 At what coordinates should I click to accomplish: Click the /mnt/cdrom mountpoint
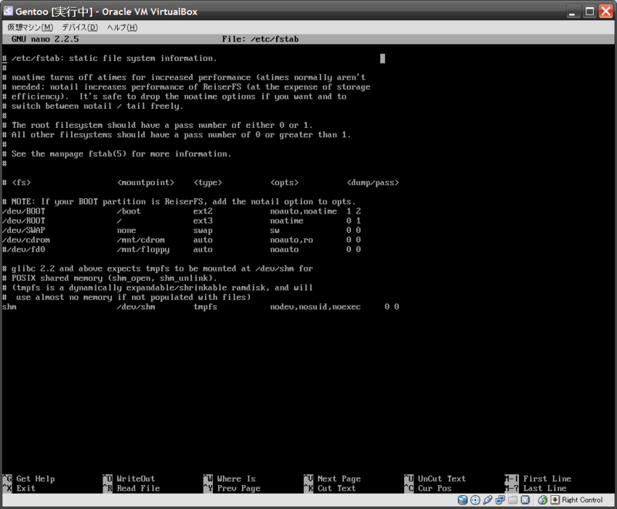coord(141,240)
